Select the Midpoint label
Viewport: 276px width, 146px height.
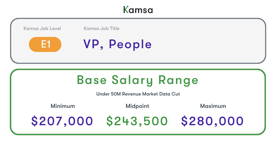pos(137,106)
